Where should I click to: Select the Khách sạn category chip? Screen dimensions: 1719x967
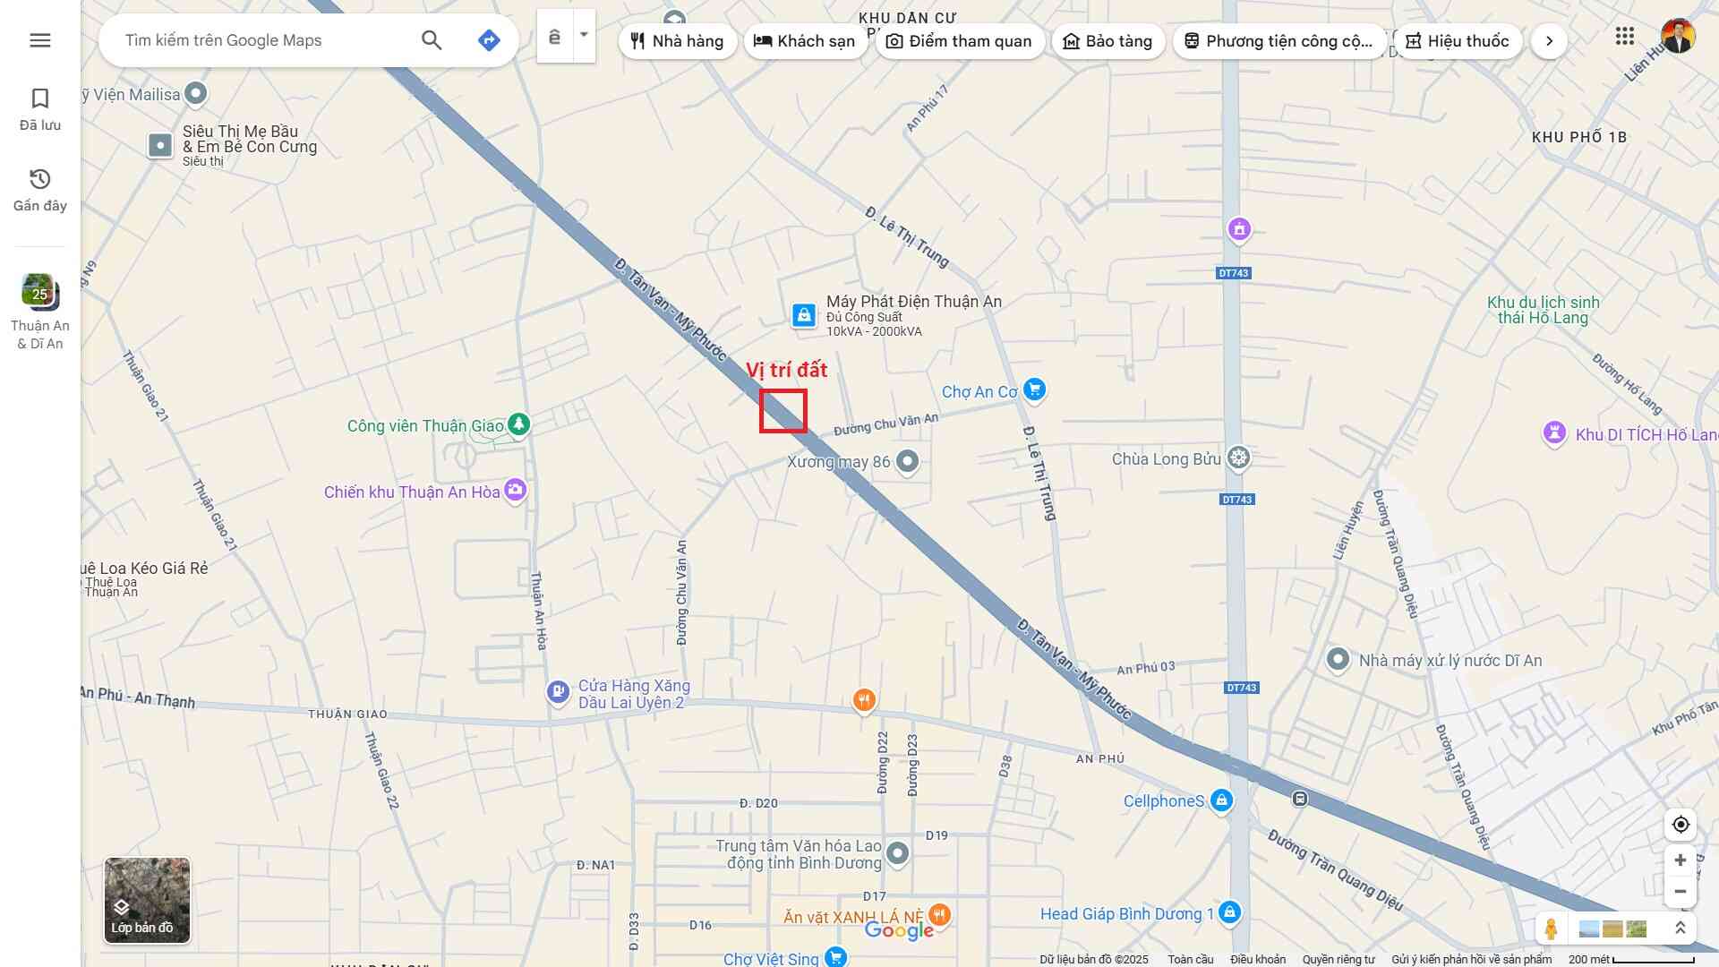pyautogui.click(x=804, y=41)
